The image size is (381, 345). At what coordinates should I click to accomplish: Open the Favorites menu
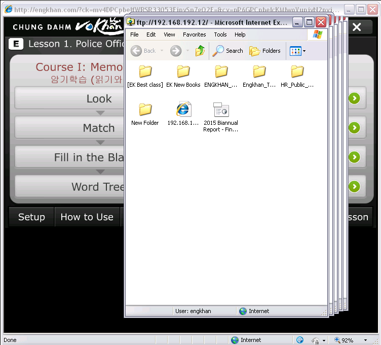[195, 34]
